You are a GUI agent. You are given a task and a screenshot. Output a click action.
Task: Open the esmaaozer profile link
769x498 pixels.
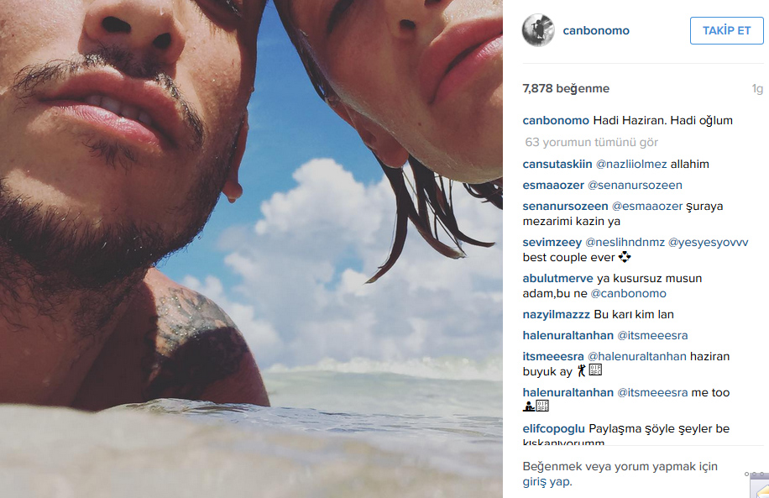(553, 185)
